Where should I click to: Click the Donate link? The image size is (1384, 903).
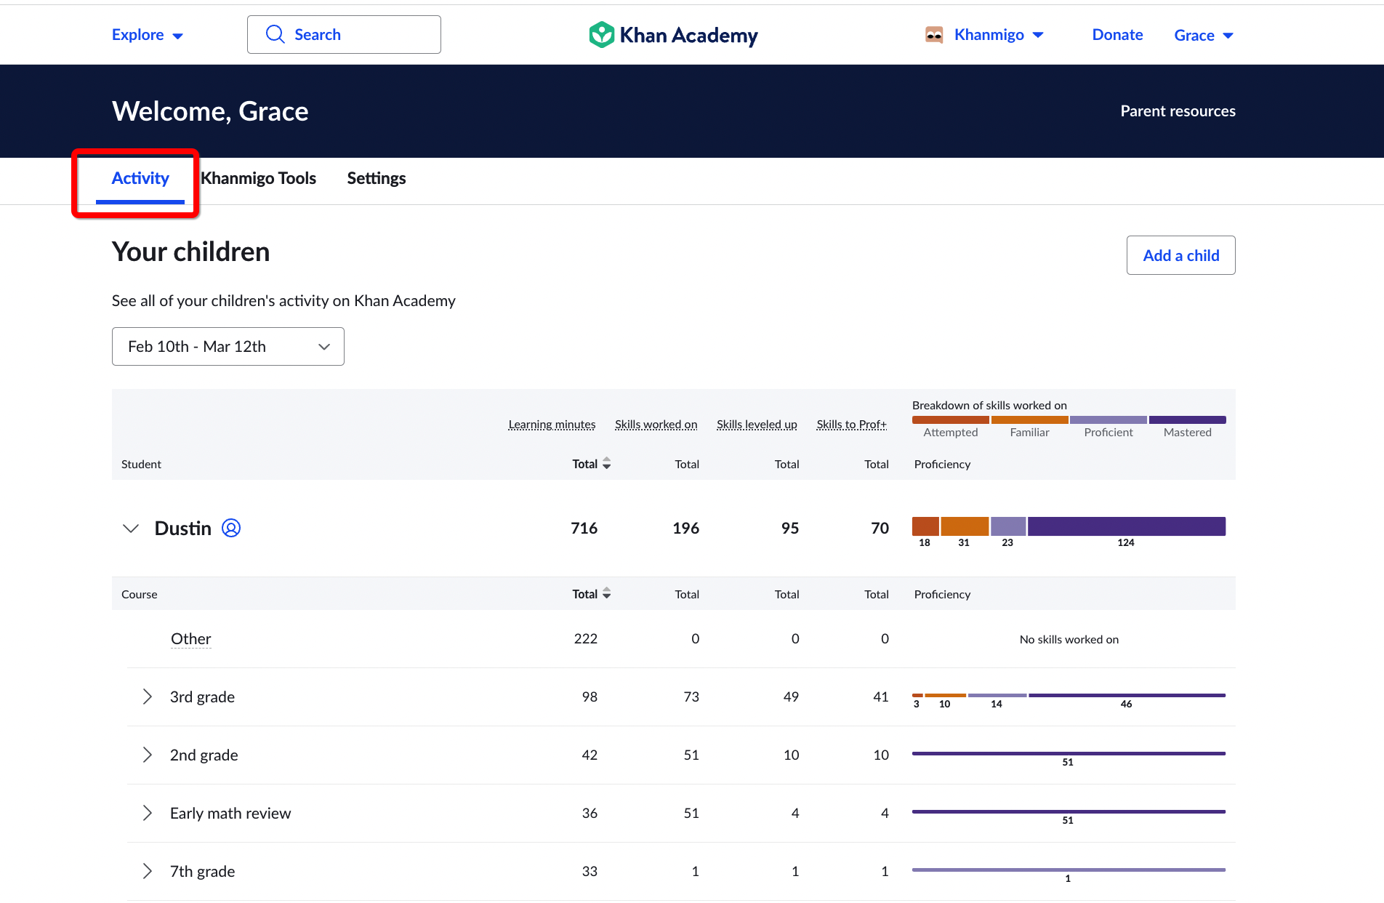pos(1117,35)
